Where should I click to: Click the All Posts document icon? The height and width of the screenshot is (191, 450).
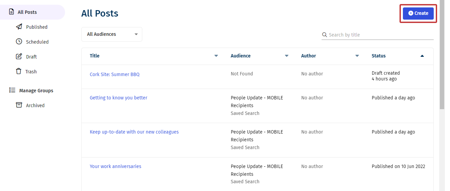pyautogui.click(x=11, y=12)
